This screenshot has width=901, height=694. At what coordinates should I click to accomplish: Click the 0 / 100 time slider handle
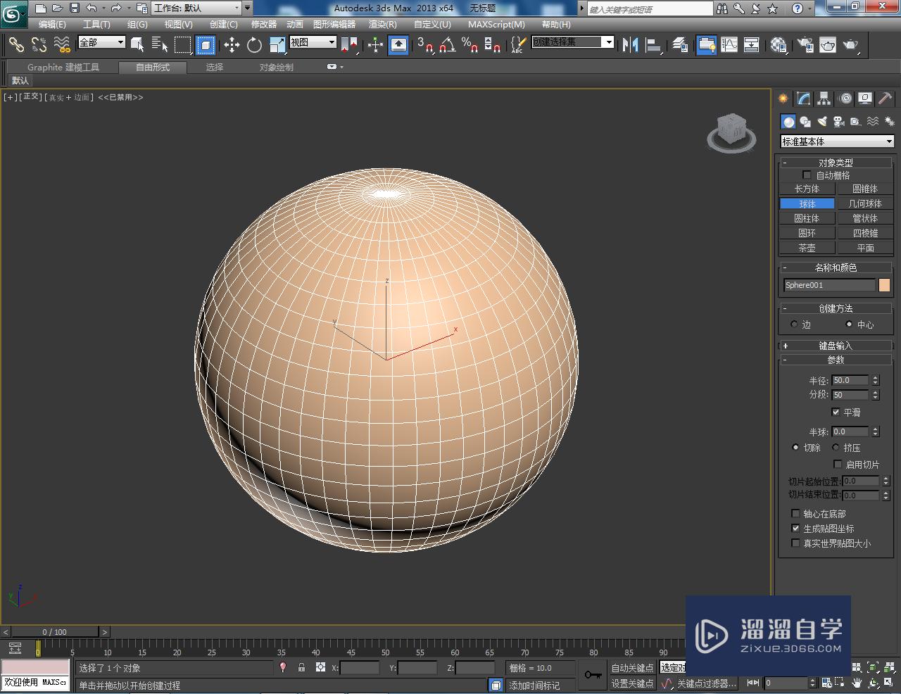[x=54, y=632]
